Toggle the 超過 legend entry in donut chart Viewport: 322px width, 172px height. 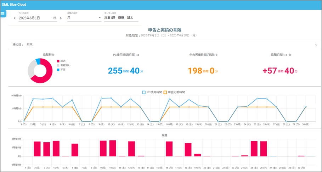tap(61, 61)
